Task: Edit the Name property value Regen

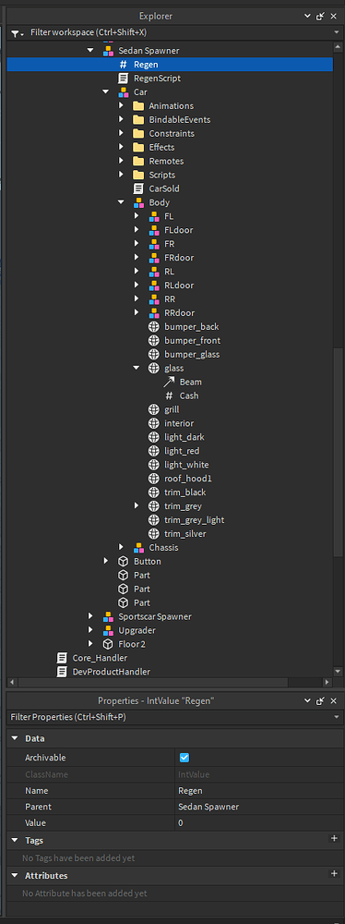Action: [258, 791]
